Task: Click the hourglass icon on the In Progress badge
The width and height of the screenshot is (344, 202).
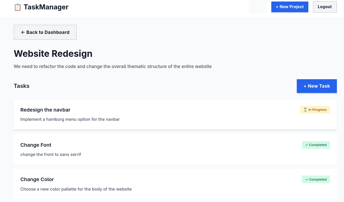Action: 305,110
